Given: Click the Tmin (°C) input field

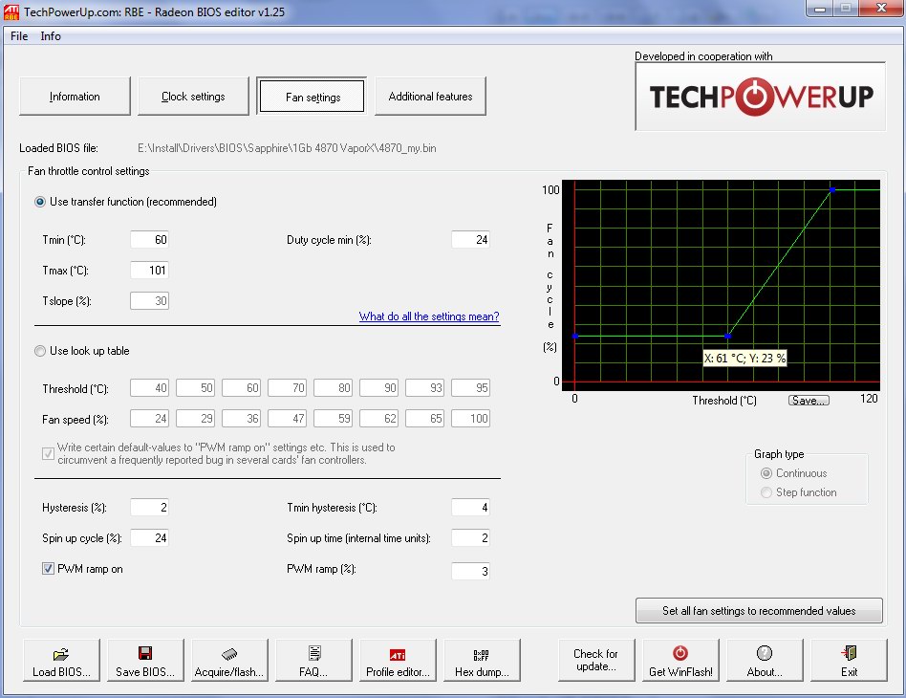Looking at the screenshot, I should [150, 240].
